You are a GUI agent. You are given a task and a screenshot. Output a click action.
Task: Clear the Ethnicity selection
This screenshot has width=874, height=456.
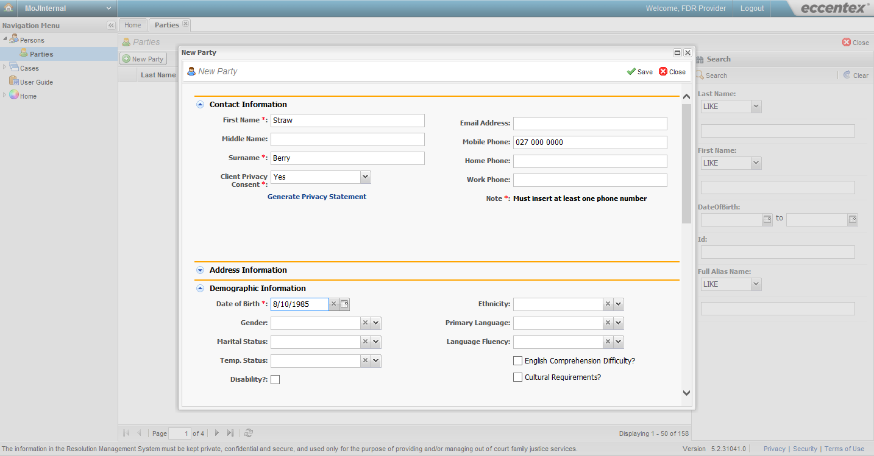(608, 304)
